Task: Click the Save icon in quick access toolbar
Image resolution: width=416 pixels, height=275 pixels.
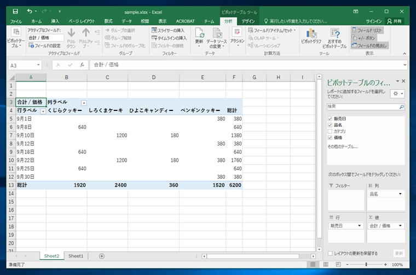Action: point(15,11)
